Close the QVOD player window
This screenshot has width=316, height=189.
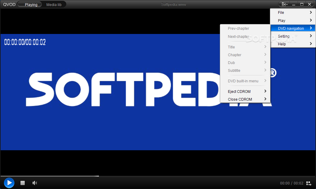pyautogui.click(x=310, y=5)
